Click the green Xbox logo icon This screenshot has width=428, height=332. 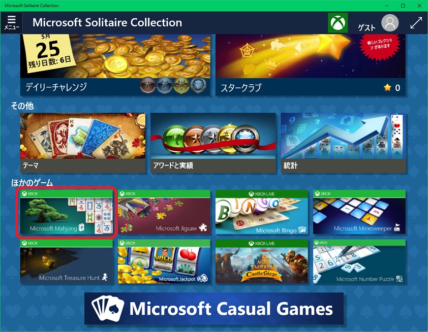coord(338,23)
